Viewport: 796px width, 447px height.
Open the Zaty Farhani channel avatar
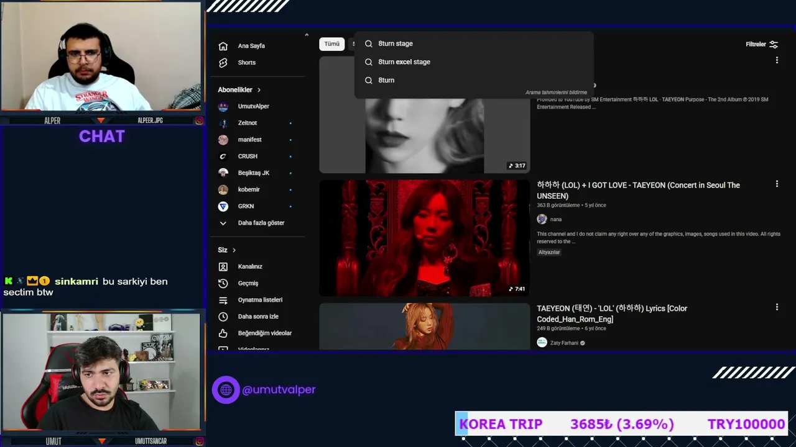pos(542,343)
